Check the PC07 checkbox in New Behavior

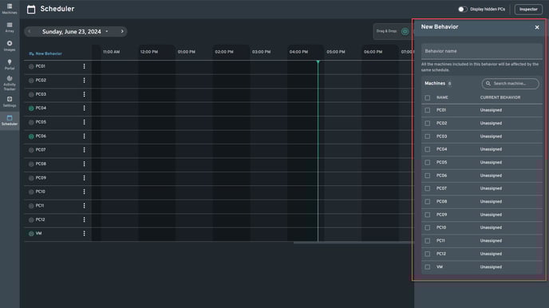pos(428,188)
